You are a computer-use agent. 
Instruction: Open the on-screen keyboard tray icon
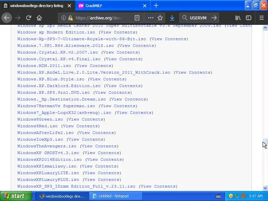click(x=218, y=196)
